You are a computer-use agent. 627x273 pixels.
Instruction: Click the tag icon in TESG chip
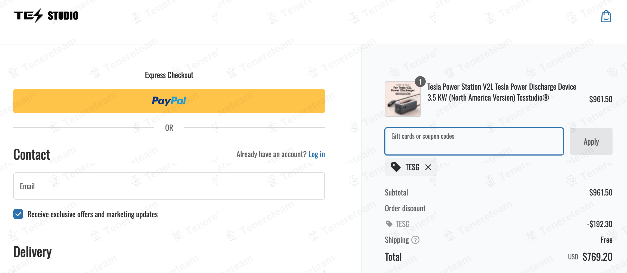395,167
